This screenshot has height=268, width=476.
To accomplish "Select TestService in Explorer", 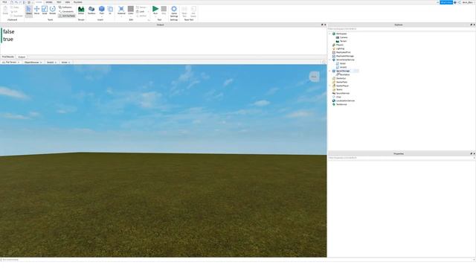I will 341,104.
